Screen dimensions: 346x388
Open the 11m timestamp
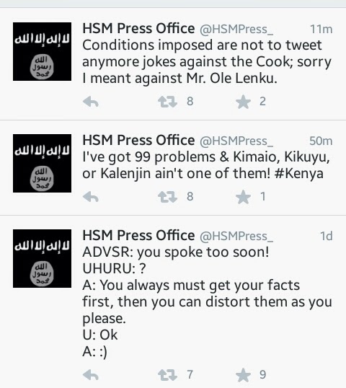(x=321, y=30)
